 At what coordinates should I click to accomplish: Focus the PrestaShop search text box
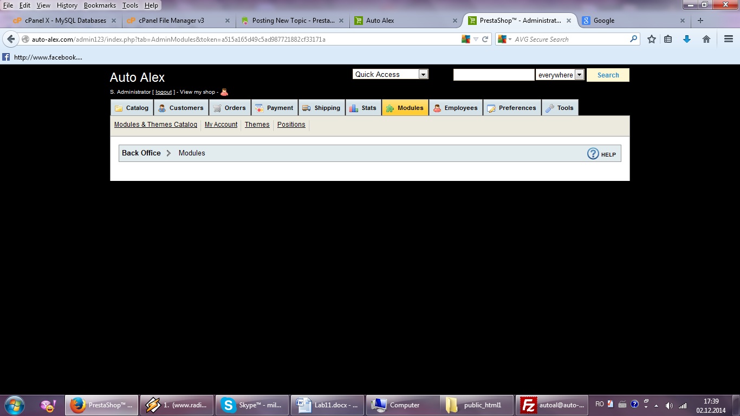[494, 75]
